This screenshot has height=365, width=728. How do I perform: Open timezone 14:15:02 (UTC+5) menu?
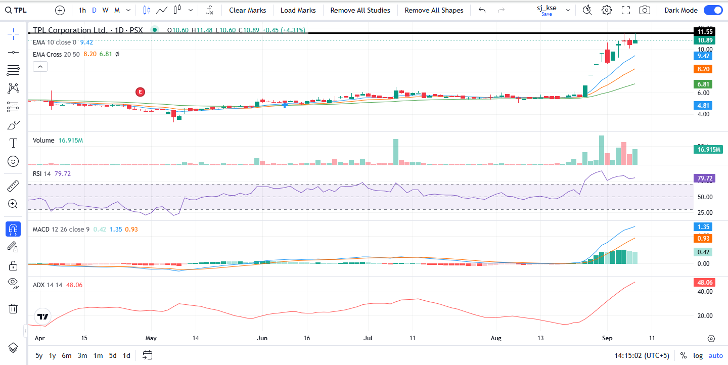(642, 355)
